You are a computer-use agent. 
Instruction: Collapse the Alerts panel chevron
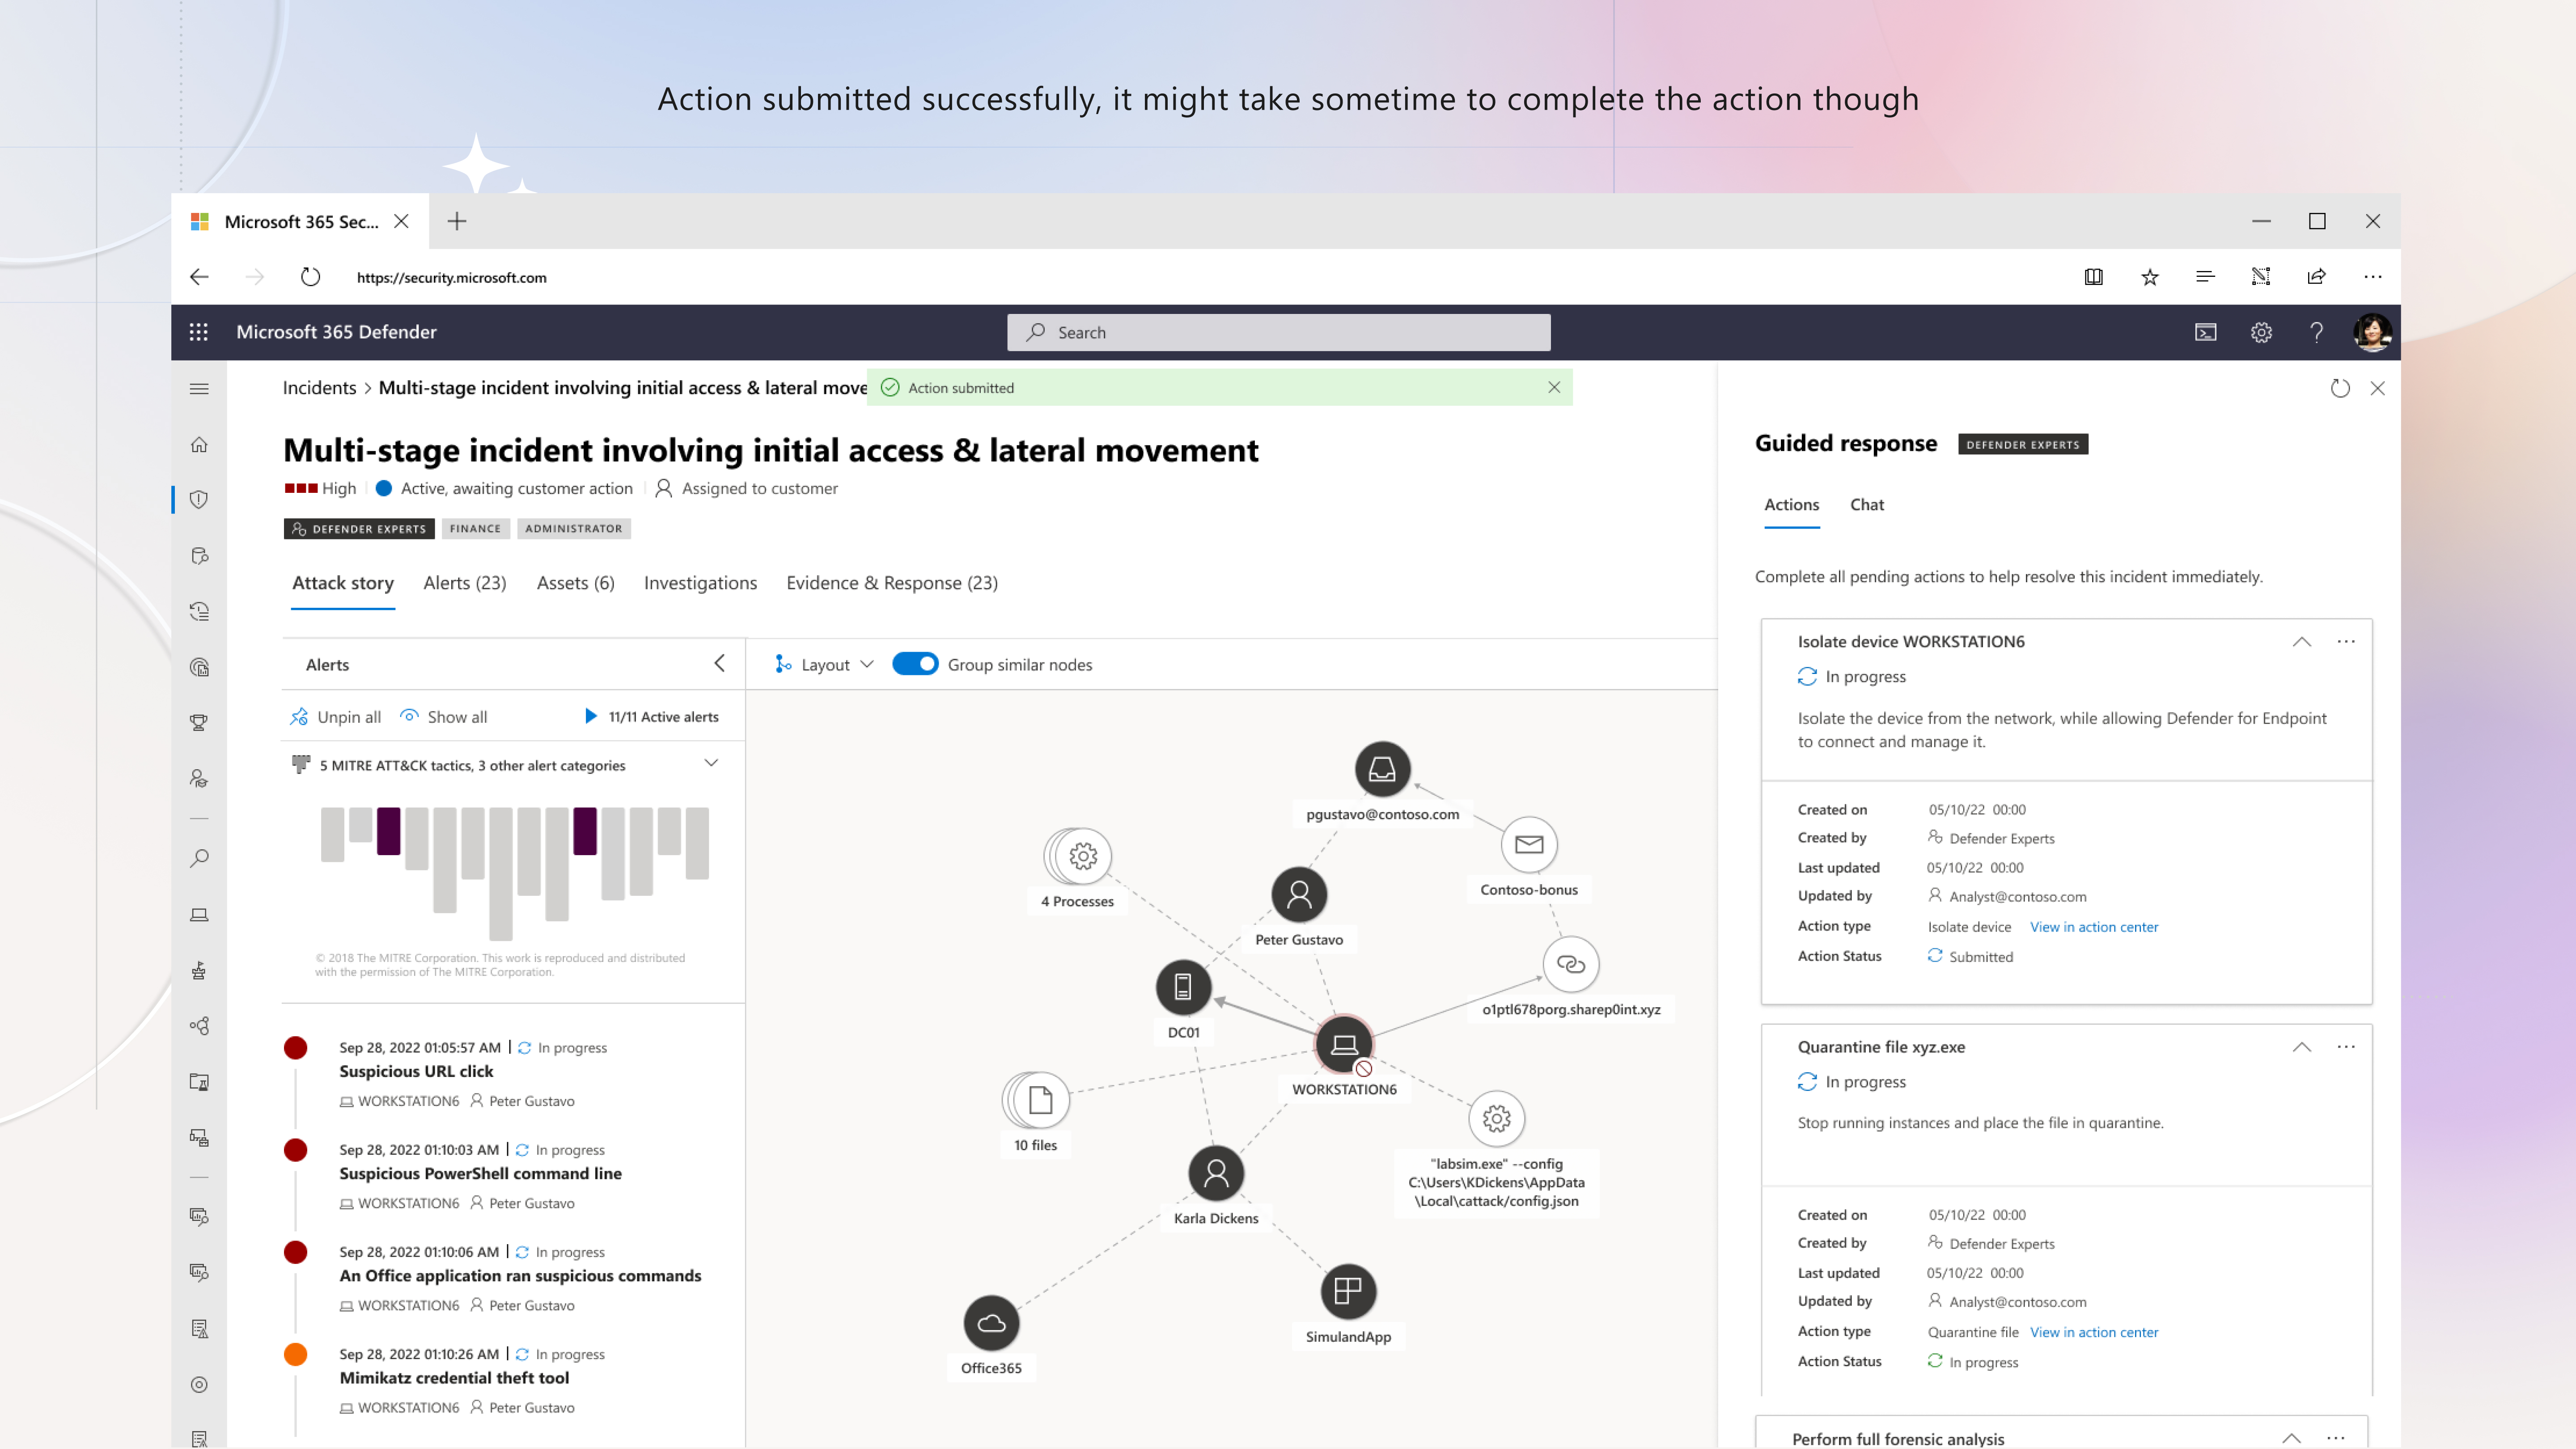tap(720, 663)
